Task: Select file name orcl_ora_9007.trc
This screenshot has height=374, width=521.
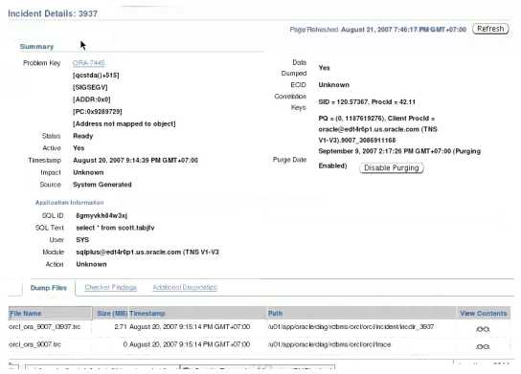Action: [x=34, y=344]
